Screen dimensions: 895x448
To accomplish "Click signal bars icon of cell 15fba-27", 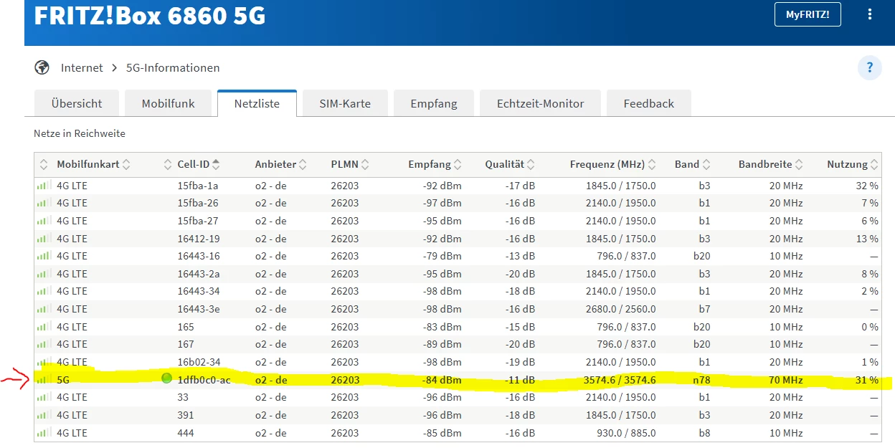I will pyautogui.click(x=44, y=221).
